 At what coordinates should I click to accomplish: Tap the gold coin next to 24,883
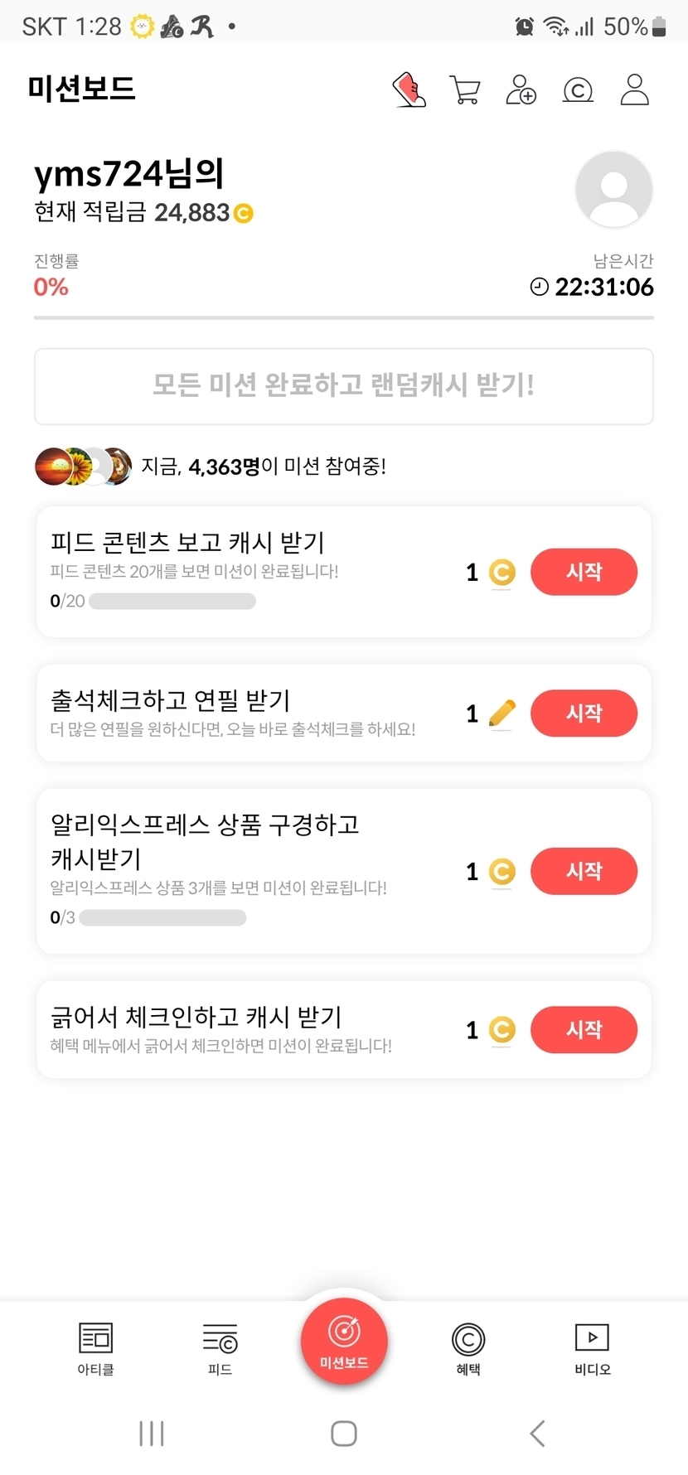pyautogui.click(x=244, y=214)
